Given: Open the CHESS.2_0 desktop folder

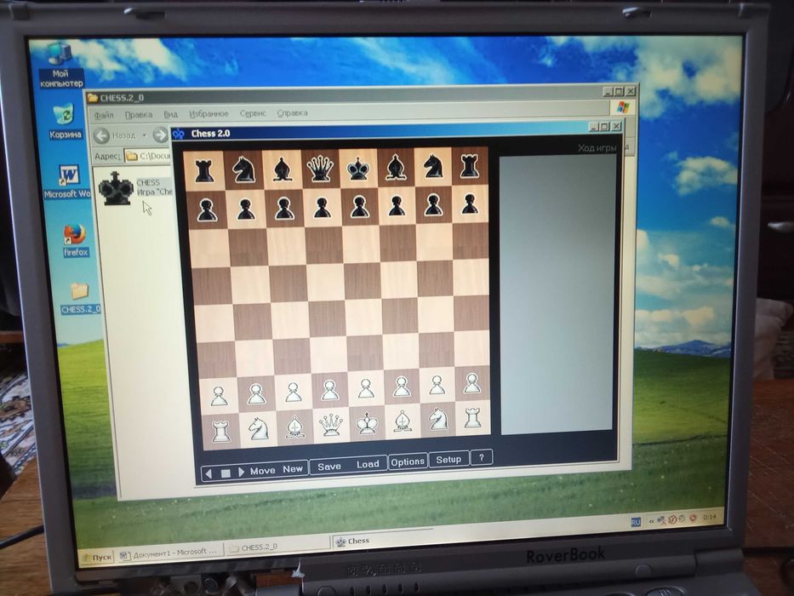Looking at the screenshot, I should pos(80,299).
